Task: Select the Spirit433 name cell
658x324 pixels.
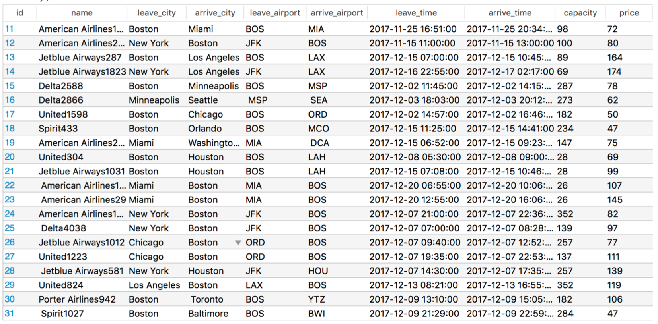Action: tap(58, 129)
